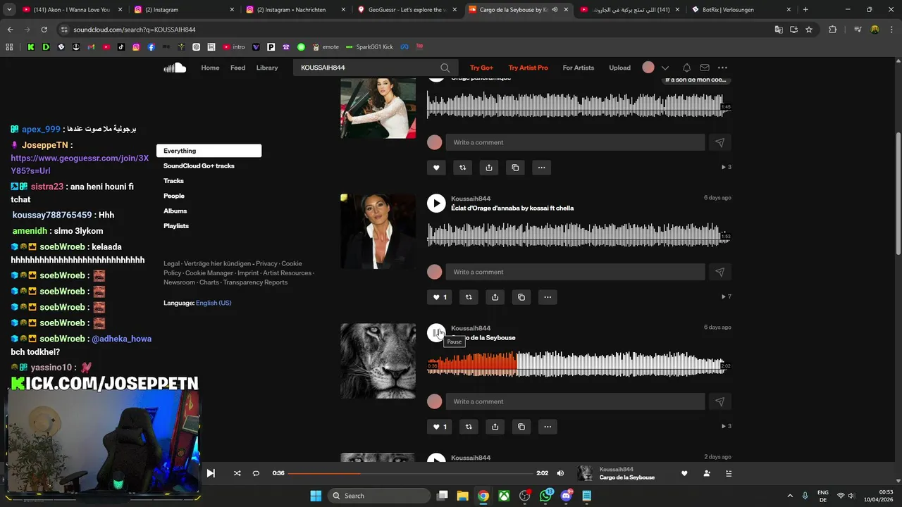This screenshot has width=902, height=507.
Task: Go to Home in header
Action: pyautogui.click(x=210, y=68)
